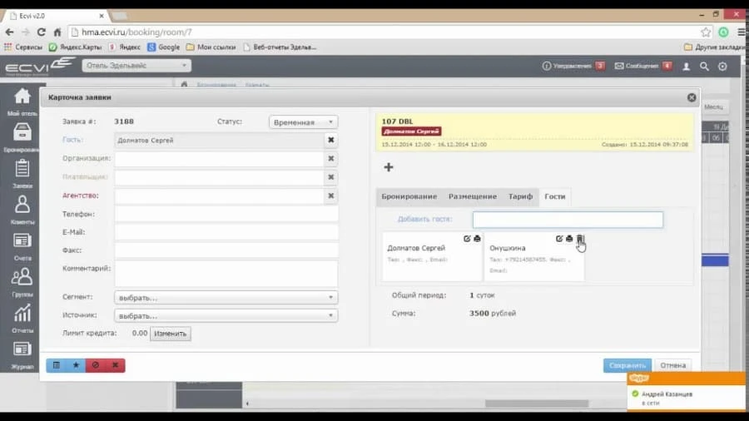Click the plus icon to add room

388,167
